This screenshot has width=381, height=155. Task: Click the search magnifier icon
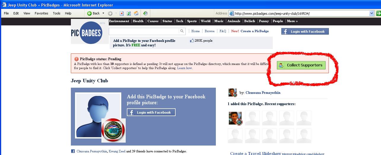pos(182,31)
